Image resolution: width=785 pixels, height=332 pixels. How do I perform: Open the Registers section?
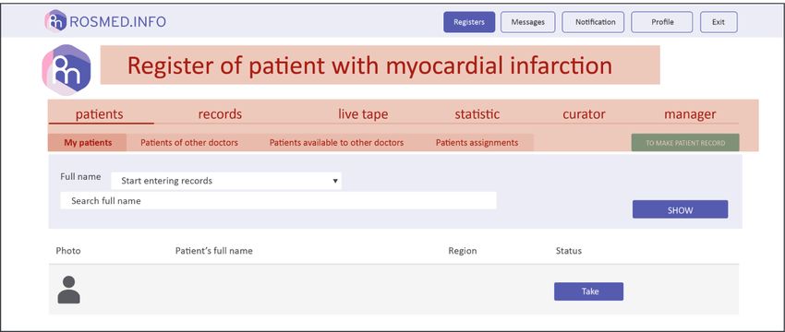coord(469,22)
